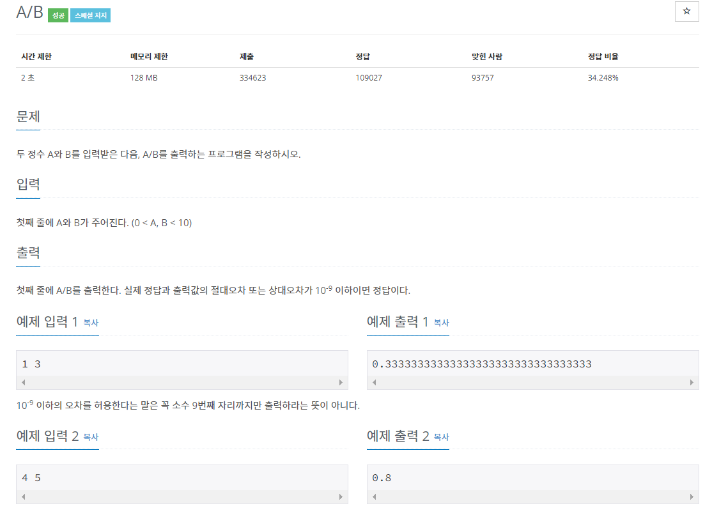Click the submission count 334623

(253, 77)
